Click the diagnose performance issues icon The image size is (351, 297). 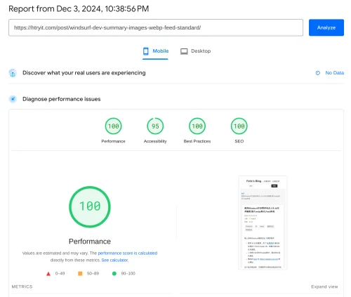[13, 99]
